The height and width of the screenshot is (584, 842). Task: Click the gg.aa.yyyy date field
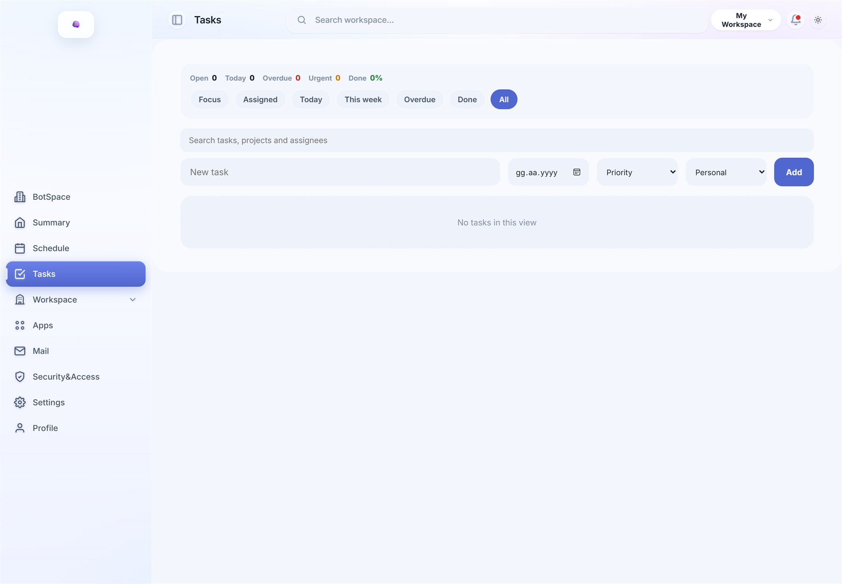[548, 172]
